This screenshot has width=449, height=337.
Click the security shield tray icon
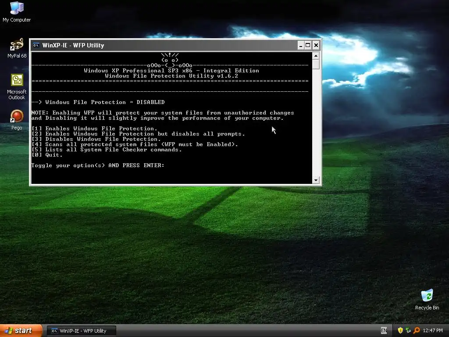[400, 330]
